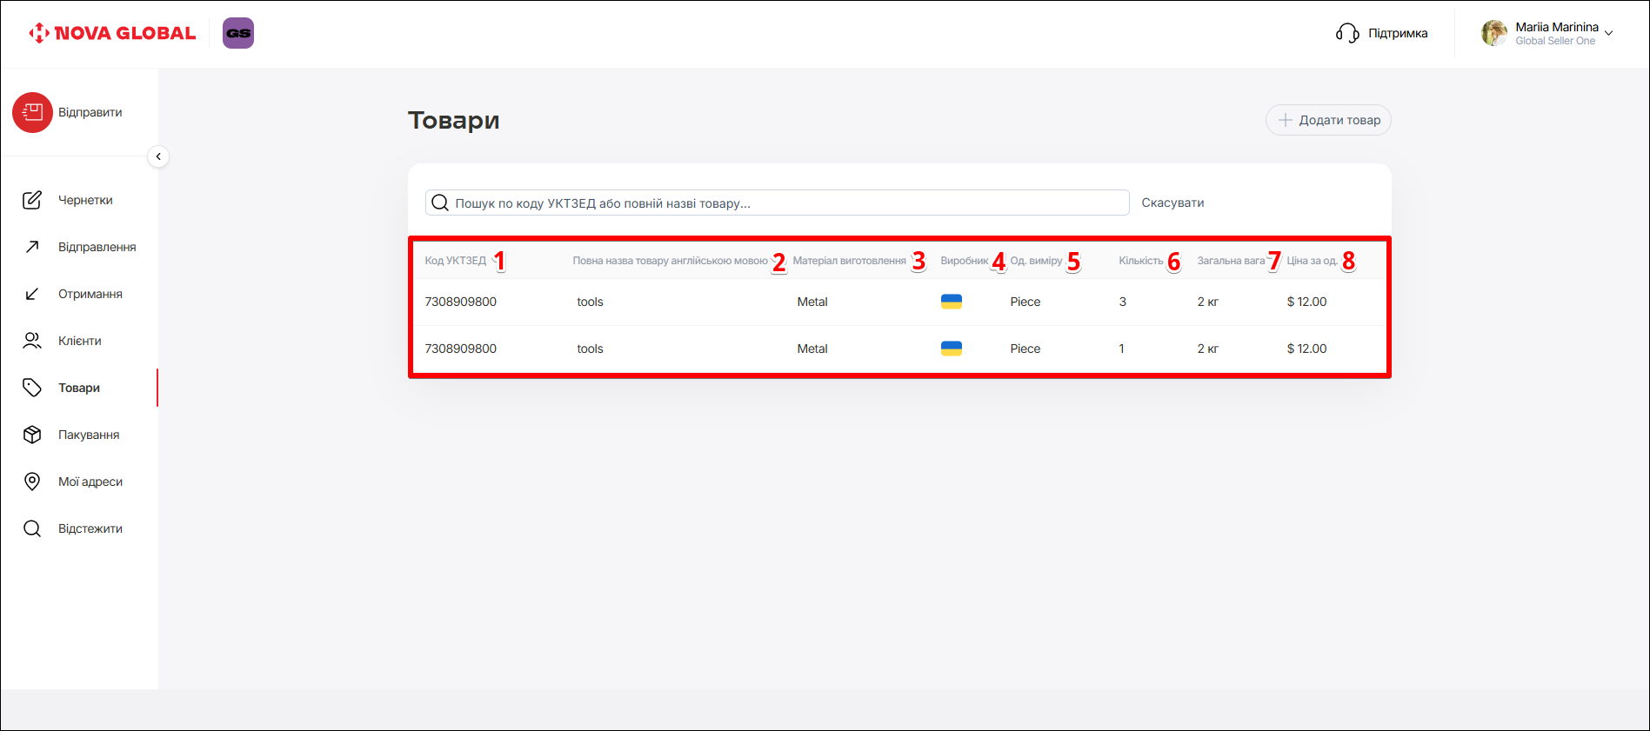Open the Клієнти clients page

click(79, 341)
